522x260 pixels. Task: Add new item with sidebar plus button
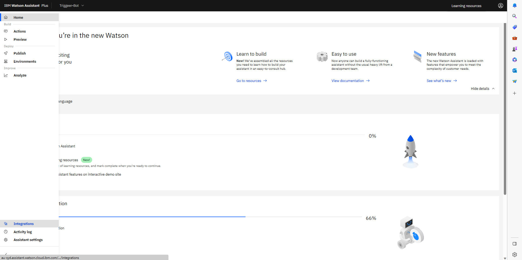(514, 93)
